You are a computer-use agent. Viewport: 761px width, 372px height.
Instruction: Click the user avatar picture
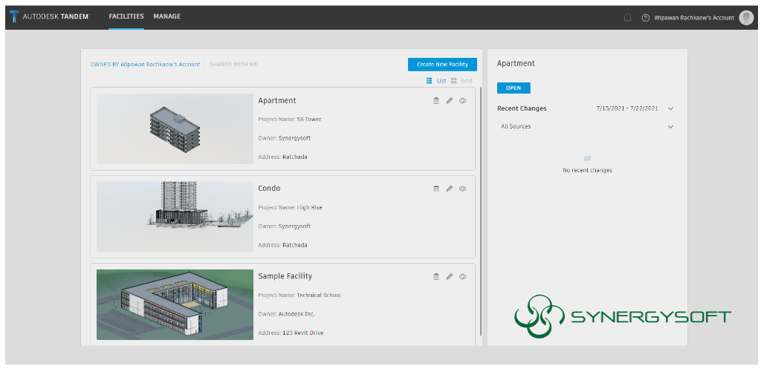(746, 18)
